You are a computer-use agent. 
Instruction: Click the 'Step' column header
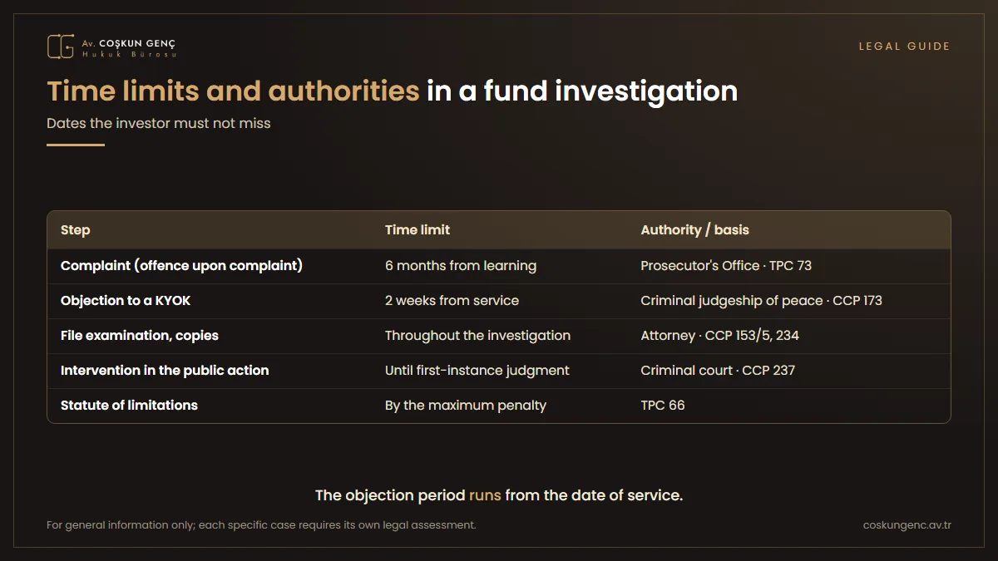click(76, 230)
